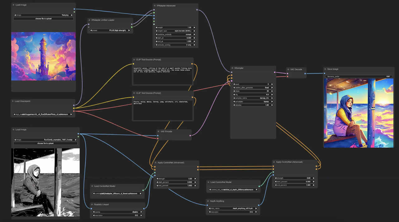
Task: Click the Realistic Lineart node collapse dot
Action: pos(92,205)
